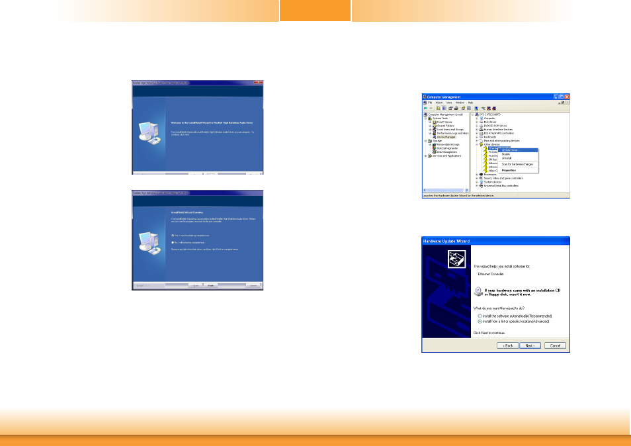Select Install the software automatically (Recommended)
The height and width of the screenshot is (446, 631).
point(480,316)
